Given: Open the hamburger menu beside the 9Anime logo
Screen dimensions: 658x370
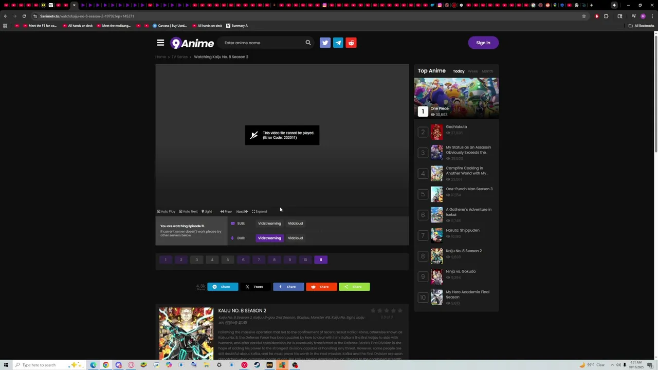Looking at the screenshot, I should click(160, 43).
